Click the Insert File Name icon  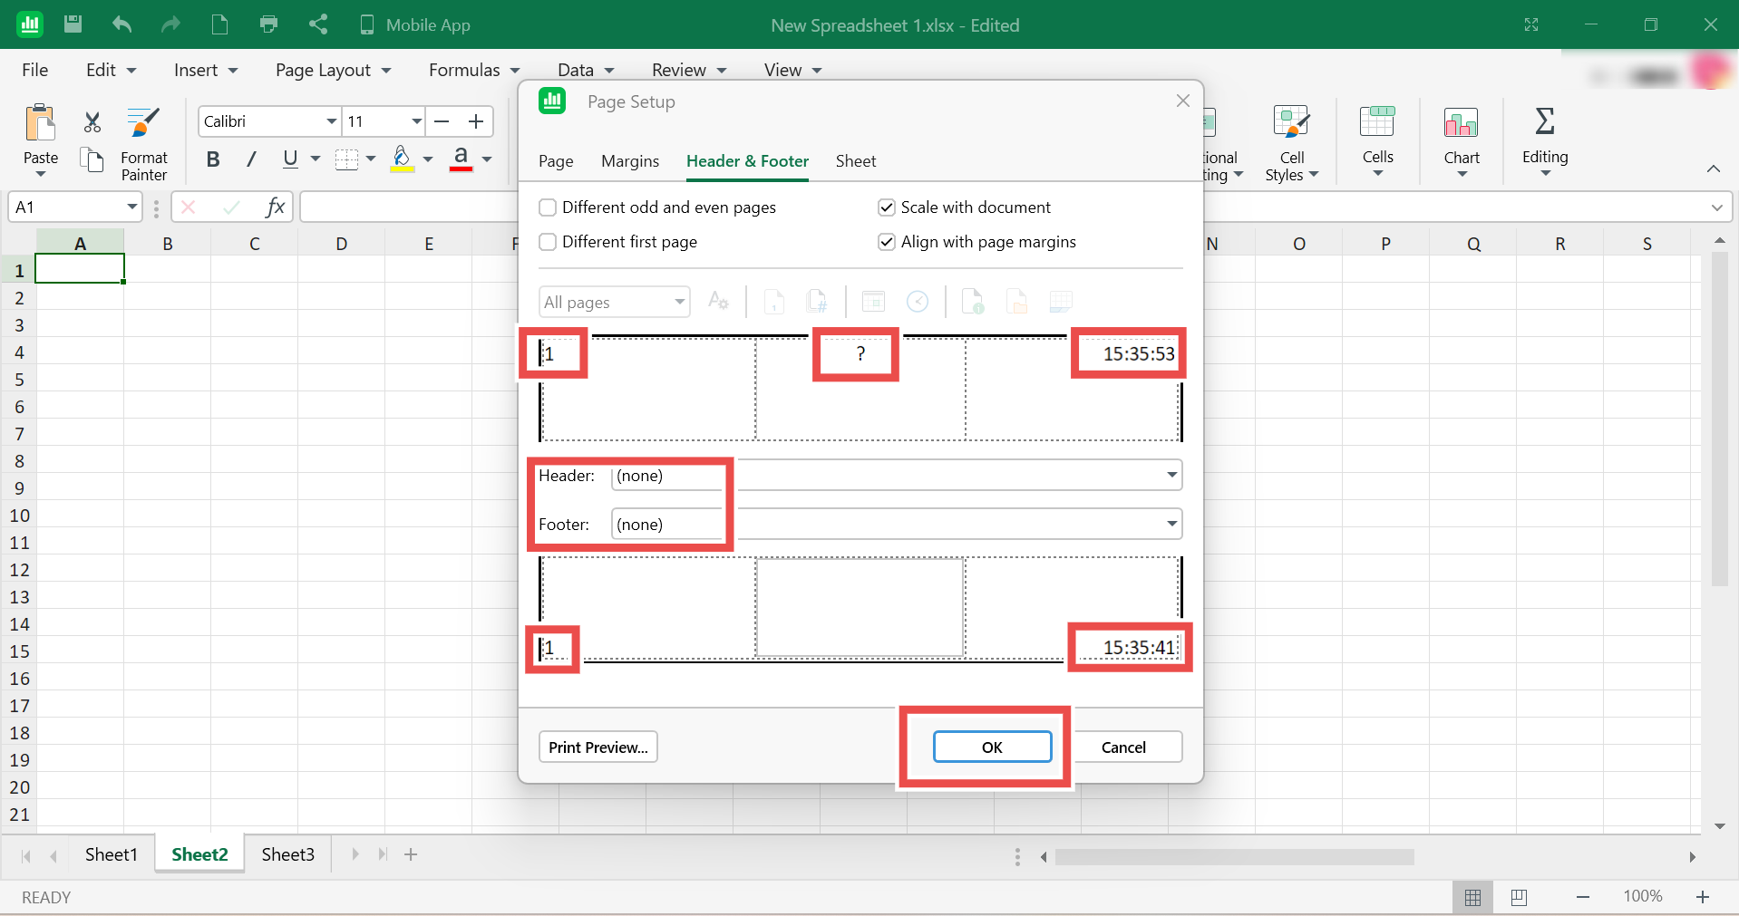coord(973,301)
